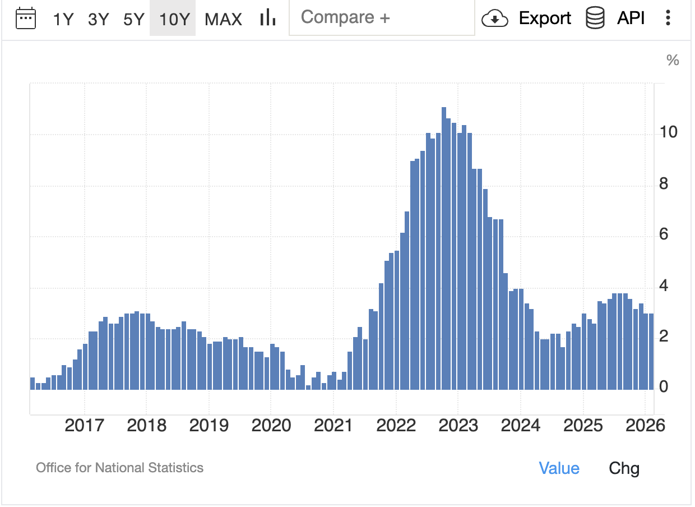The height and width of the screenshot is (507, 695).
Task: Click the 6 y-axis value
Action: click(x=664, y=234)
